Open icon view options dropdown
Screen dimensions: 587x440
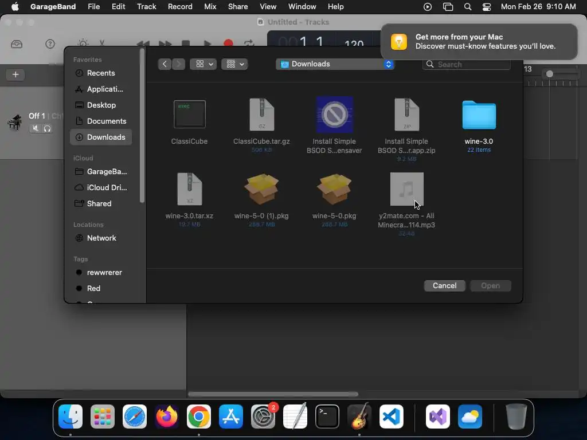click(x=204, y=64)
